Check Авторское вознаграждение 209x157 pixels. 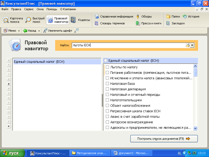point(107,122)
